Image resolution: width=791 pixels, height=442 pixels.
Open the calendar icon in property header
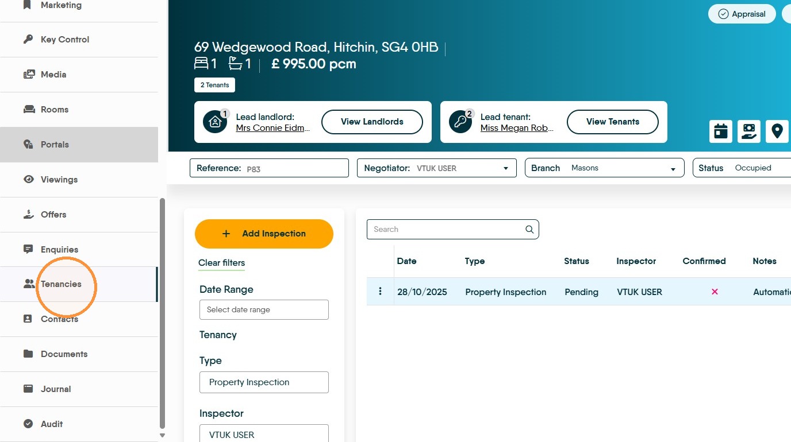click(x=721, y=131)
